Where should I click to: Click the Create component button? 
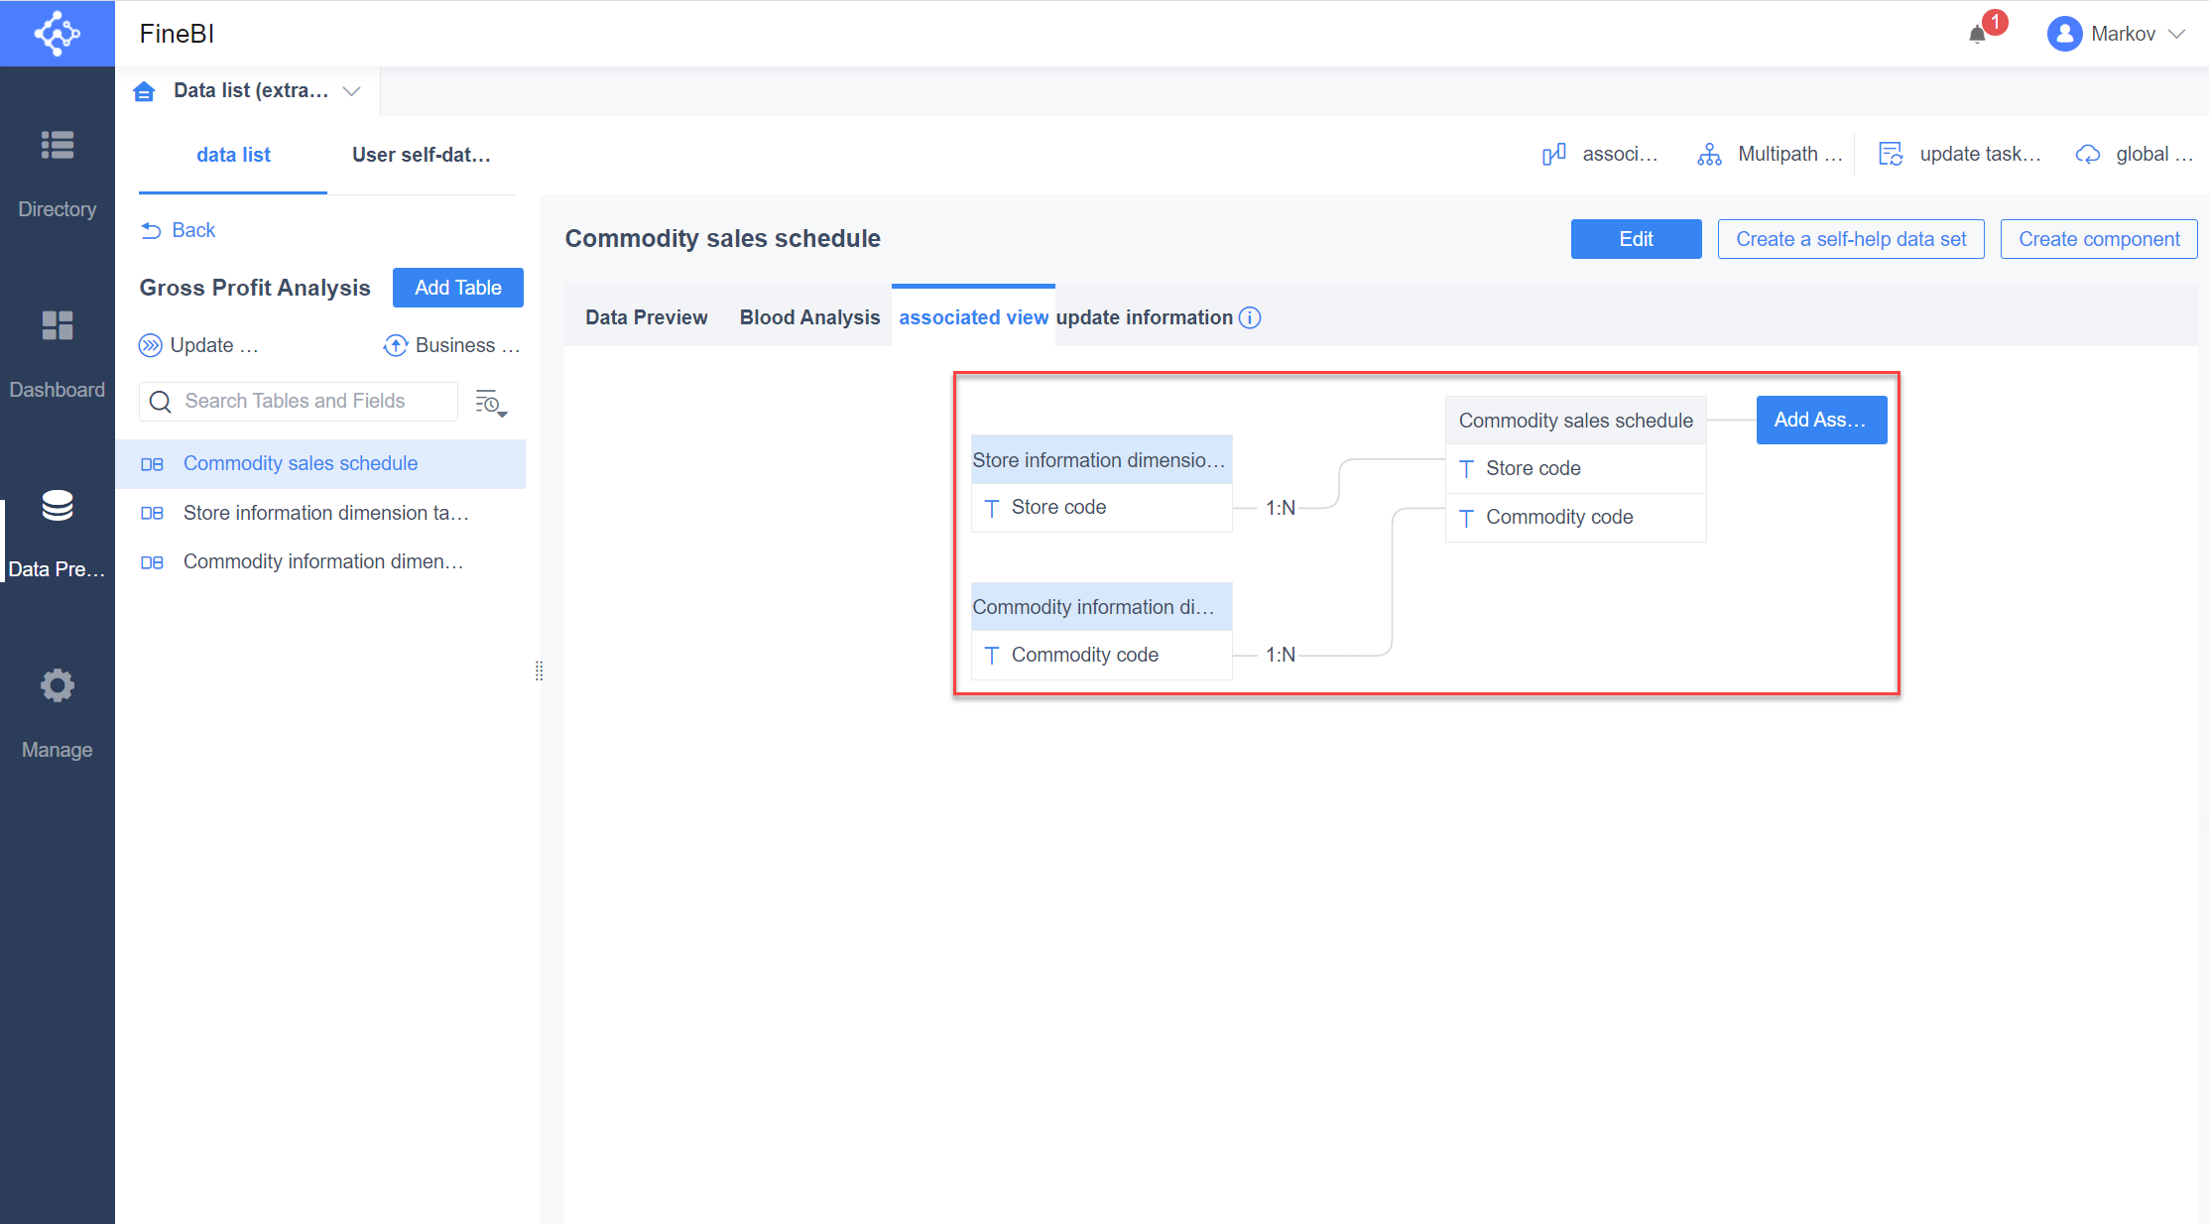(2099, 239)
